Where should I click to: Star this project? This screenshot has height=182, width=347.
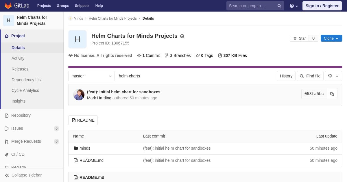[x=299, y=38]
